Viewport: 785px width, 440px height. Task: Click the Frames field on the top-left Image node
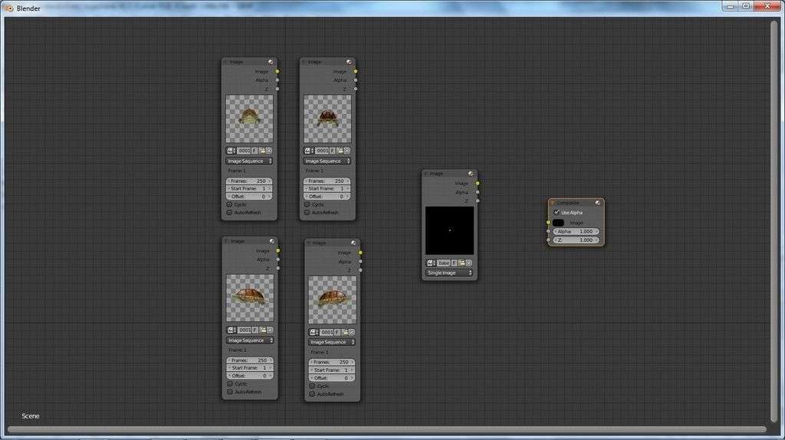pos(249,181)
